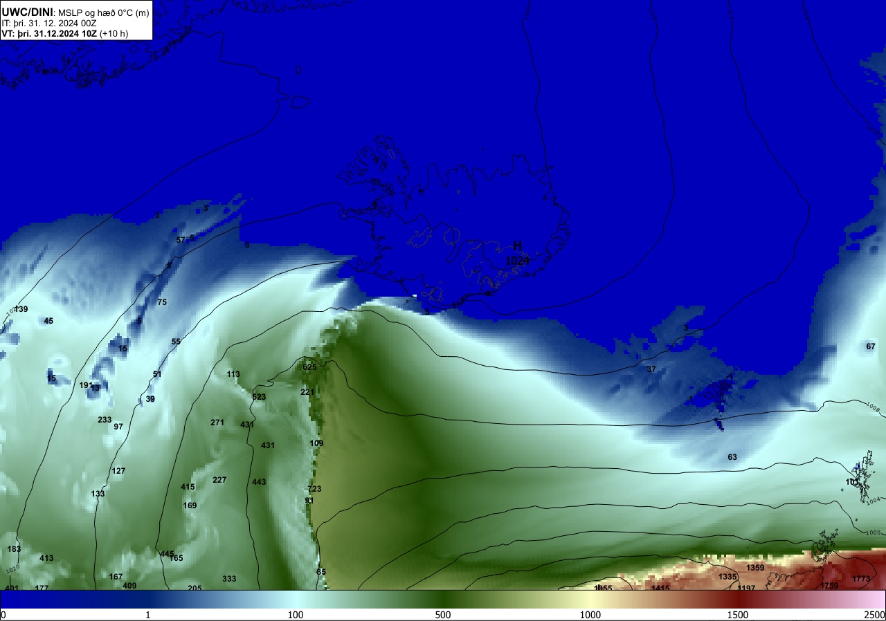Click the 113 height value
The height and width of the screenshot is (621, 886).
pyautogui.click(x=233, y=374)
